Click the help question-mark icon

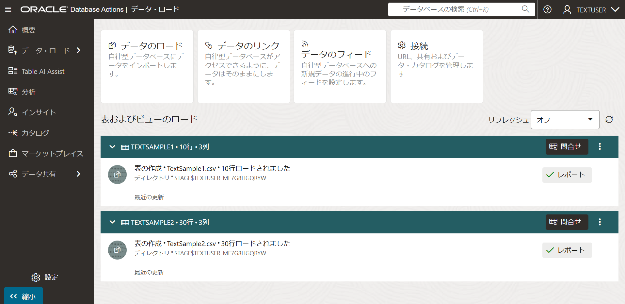click(x=547, y=9)
